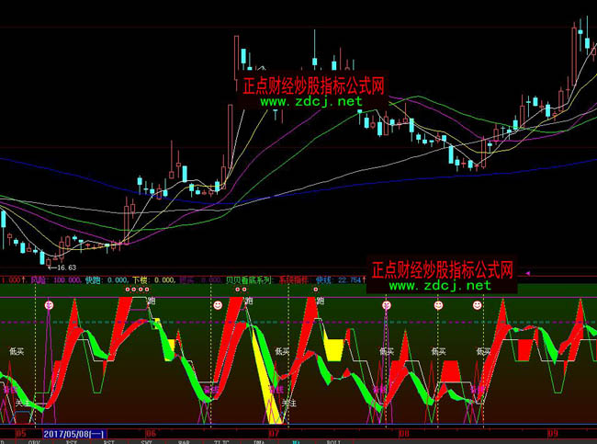Image resolution: width=597 pixels, height=444 pixels.
Task: Click the last yellow smiley on the right
Action: coord(477,304)
